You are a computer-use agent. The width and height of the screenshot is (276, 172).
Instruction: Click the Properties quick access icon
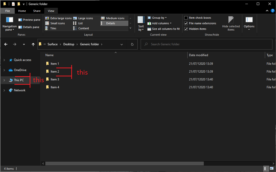(13, 4)
